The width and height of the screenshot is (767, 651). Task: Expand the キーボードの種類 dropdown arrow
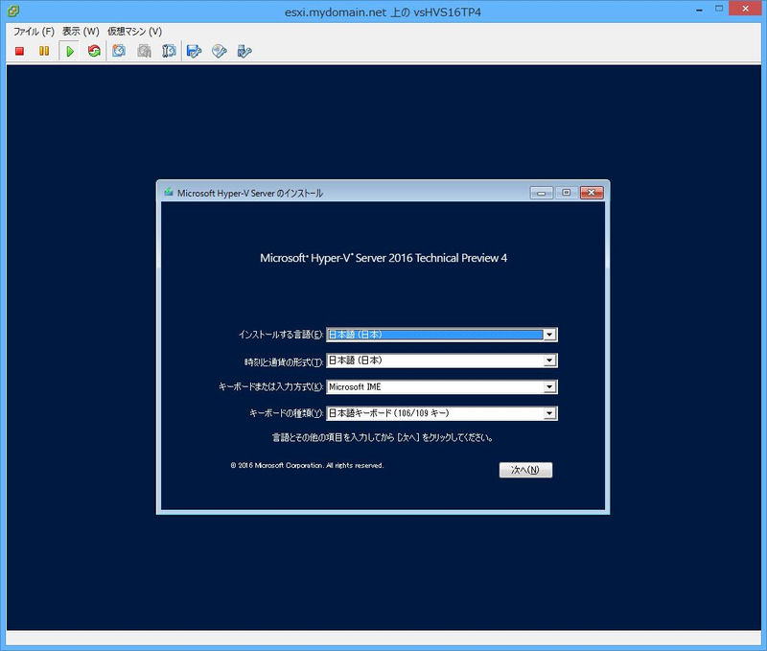pyautogui.click(x=549, y=413)
